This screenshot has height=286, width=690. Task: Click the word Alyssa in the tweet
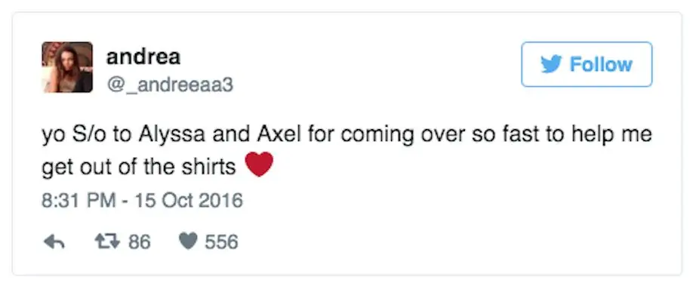click(x=171, y=134)
